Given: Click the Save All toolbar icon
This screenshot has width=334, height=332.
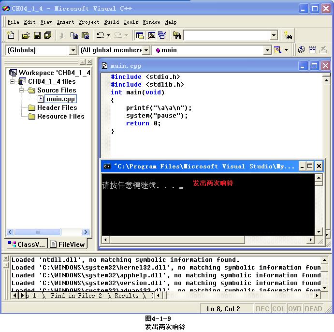Looking at the screenshot, I should pyautogui.click(x=48, y=35).
